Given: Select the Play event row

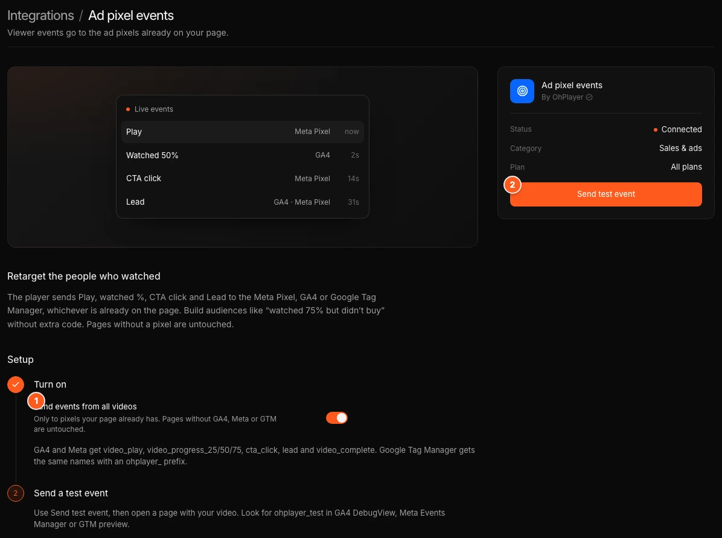Looking at the screenshot, I should tap(243, 132).
